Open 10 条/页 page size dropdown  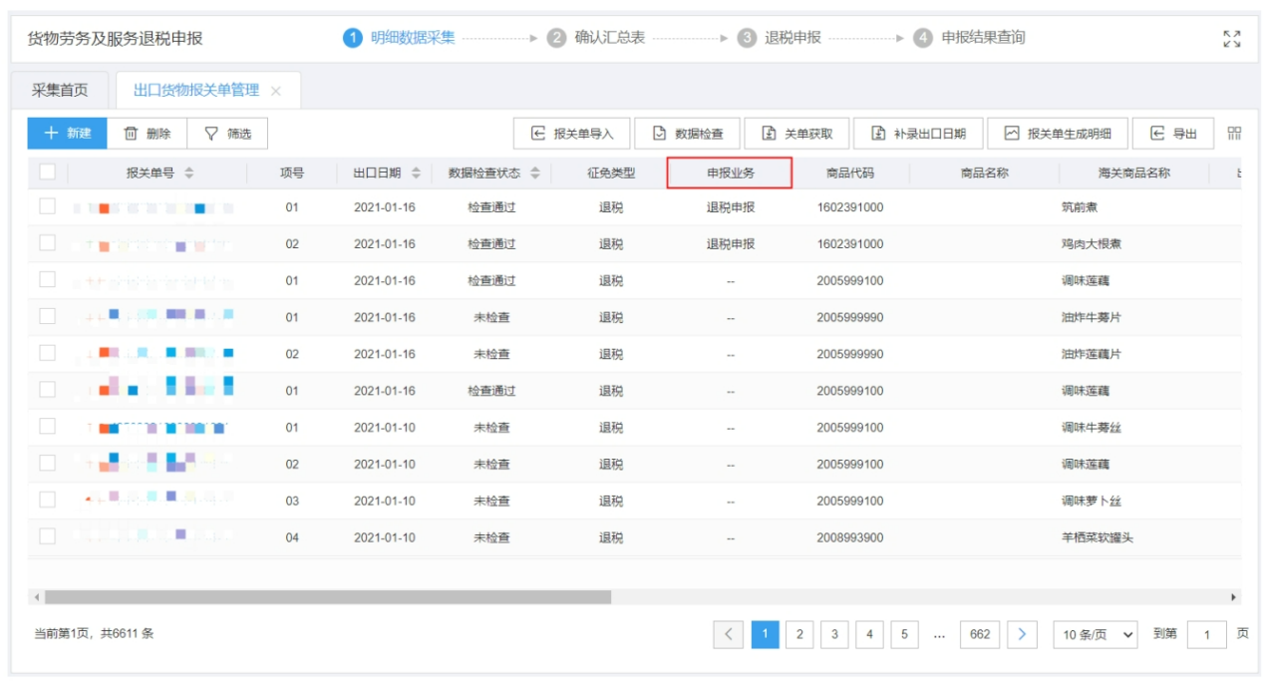(1097, 634)
